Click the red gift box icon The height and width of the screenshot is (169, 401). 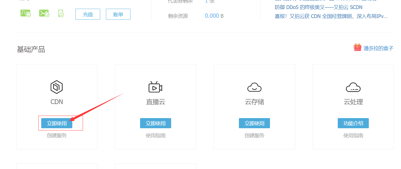(x=357, y=48)
